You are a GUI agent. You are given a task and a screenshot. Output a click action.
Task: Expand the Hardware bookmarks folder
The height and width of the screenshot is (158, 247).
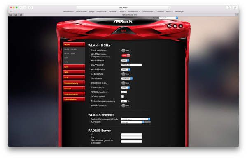point(113,11)
